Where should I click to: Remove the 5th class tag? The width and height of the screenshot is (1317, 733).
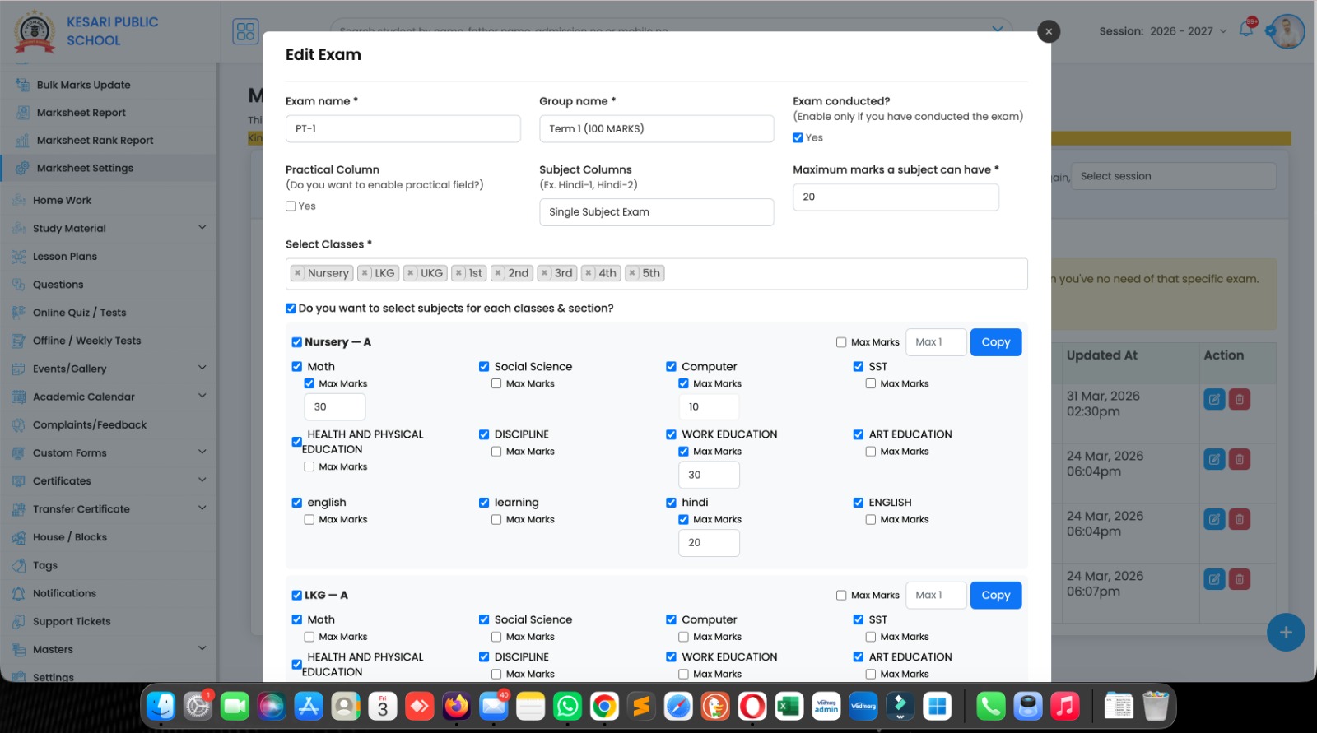click(632, 273)
